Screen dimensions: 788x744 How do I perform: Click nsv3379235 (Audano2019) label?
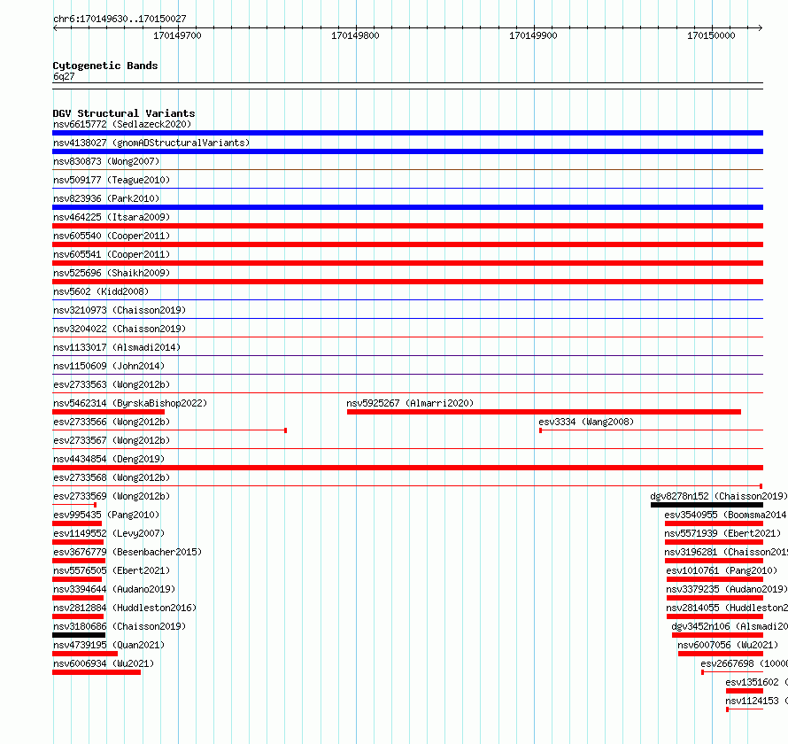click(727, 589)
